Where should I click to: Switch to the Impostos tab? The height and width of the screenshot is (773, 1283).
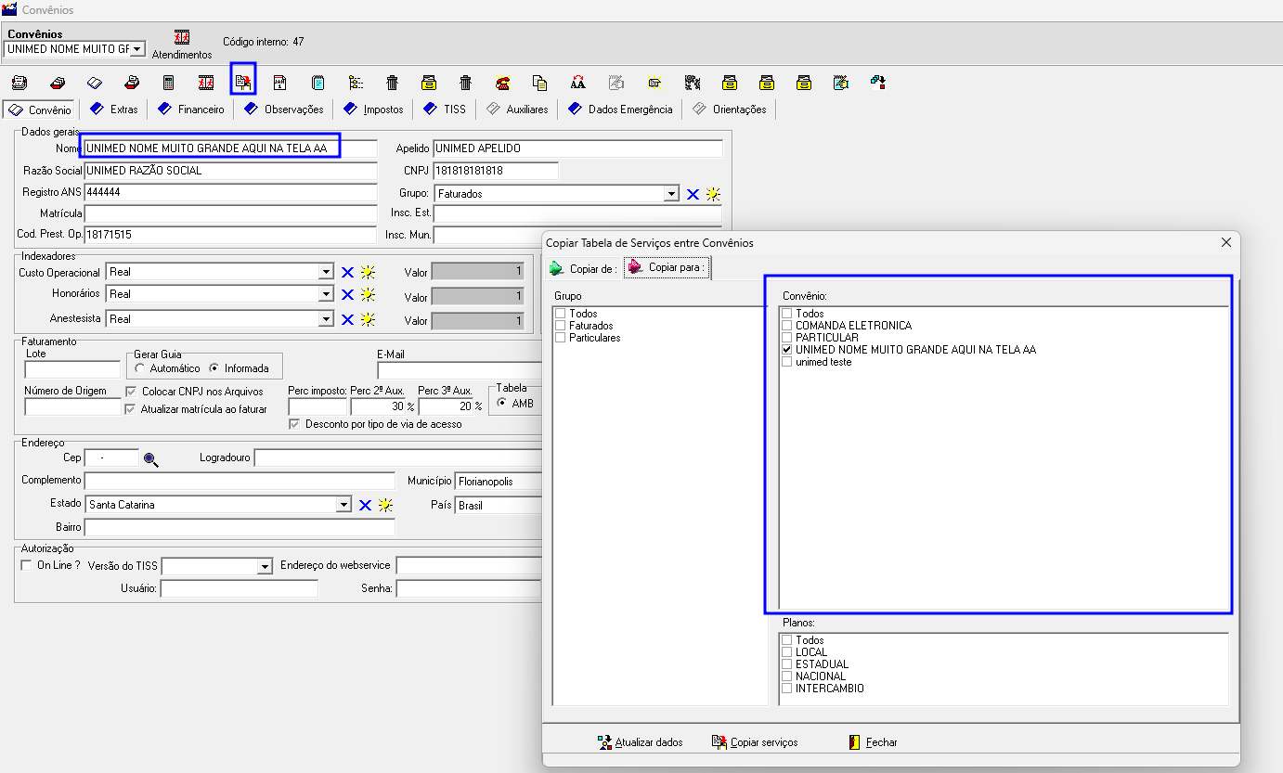pyautogui.click(x=373, y=110)
